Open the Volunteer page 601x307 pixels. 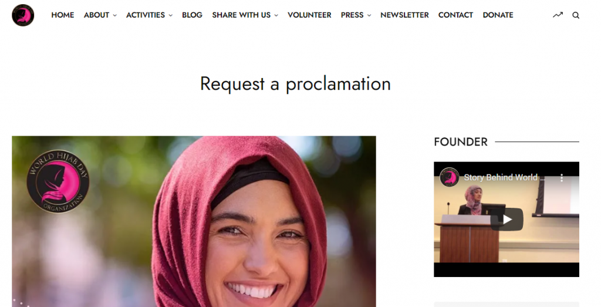click(309, 15)
